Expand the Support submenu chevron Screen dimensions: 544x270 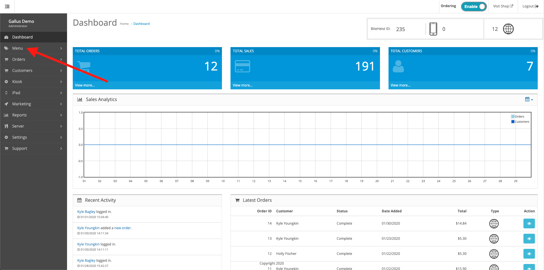61,149
